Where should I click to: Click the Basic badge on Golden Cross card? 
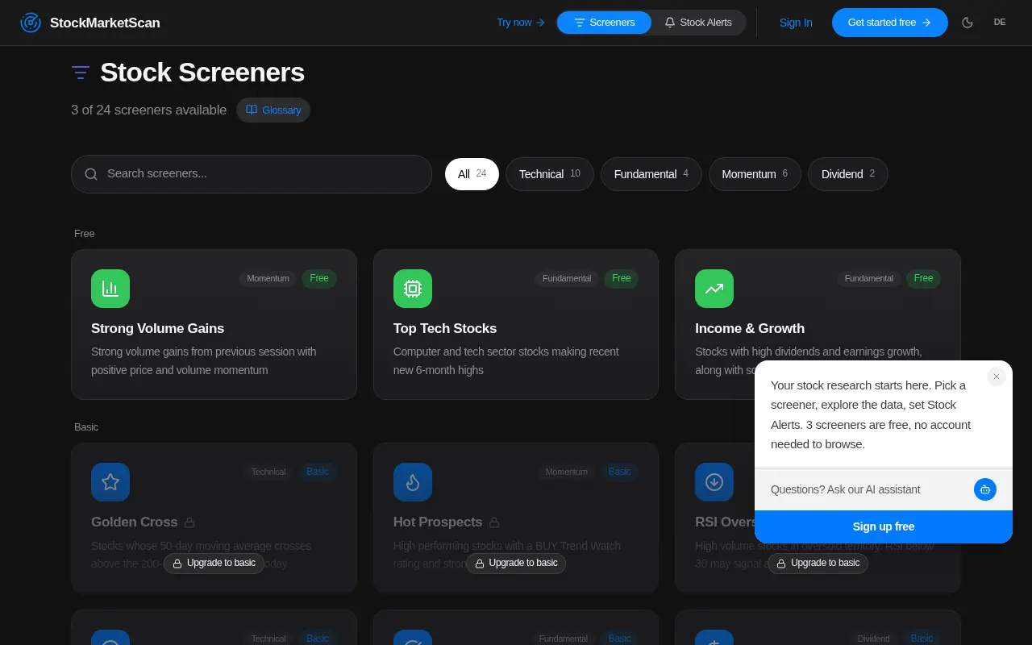tap(318, 472)
